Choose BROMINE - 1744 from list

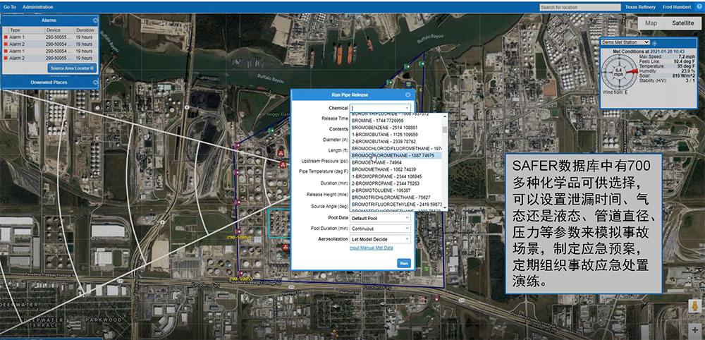point(396,121)
